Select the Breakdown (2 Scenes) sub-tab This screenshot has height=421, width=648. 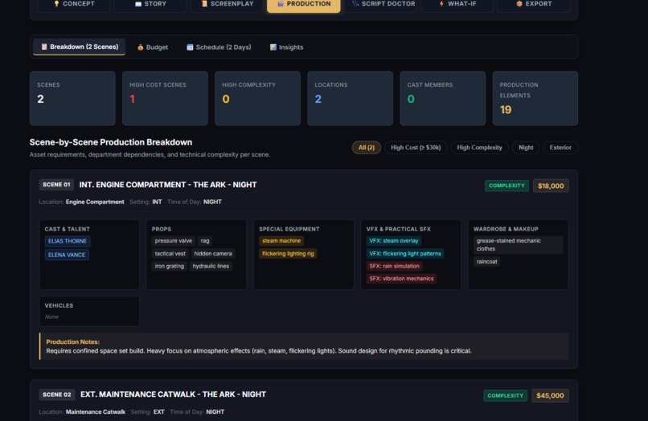click(80, 47)
